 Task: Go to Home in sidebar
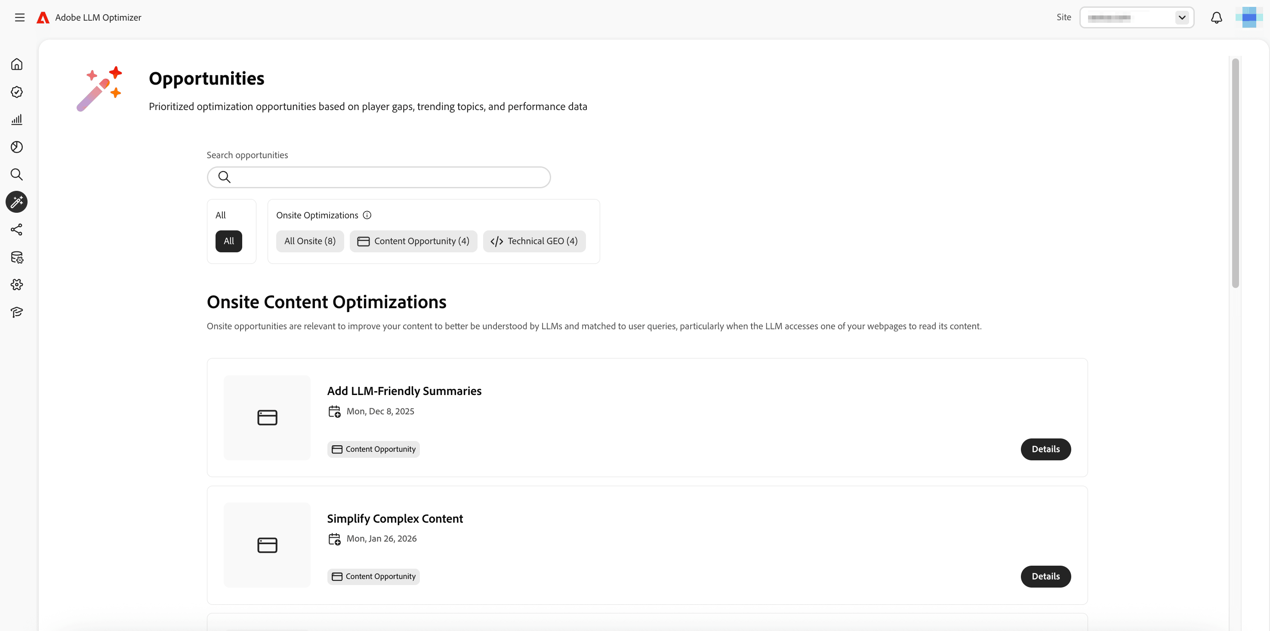[17, 64]
